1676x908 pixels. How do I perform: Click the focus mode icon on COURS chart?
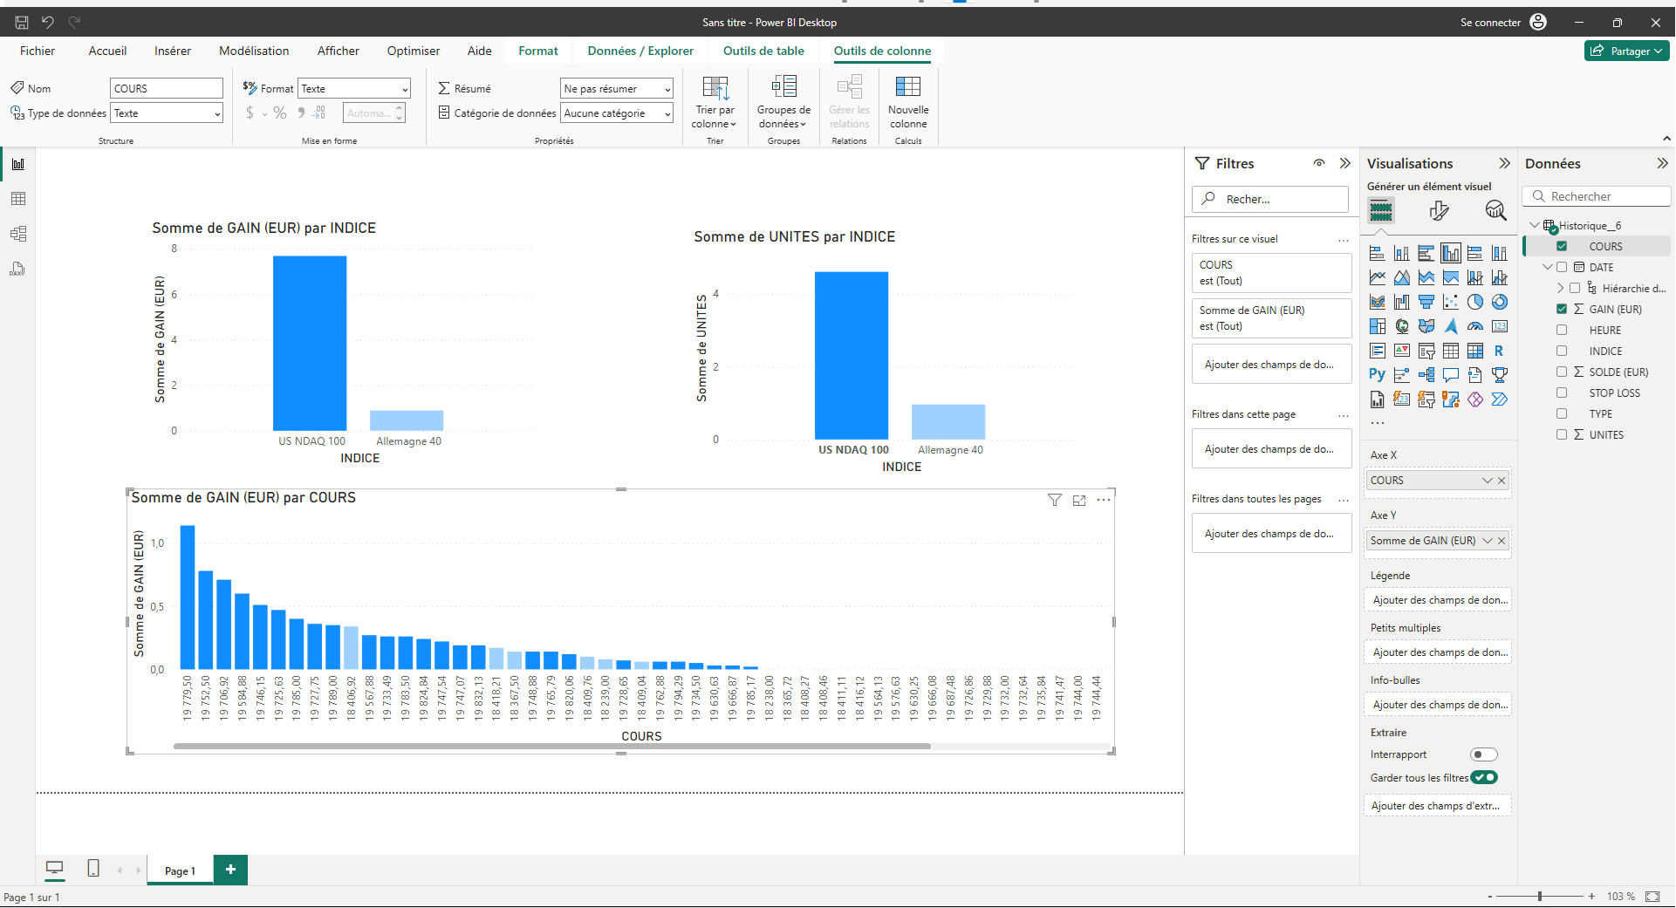(x=1079, y=500)
